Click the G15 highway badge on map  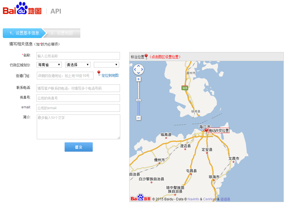tap(185, 88)
